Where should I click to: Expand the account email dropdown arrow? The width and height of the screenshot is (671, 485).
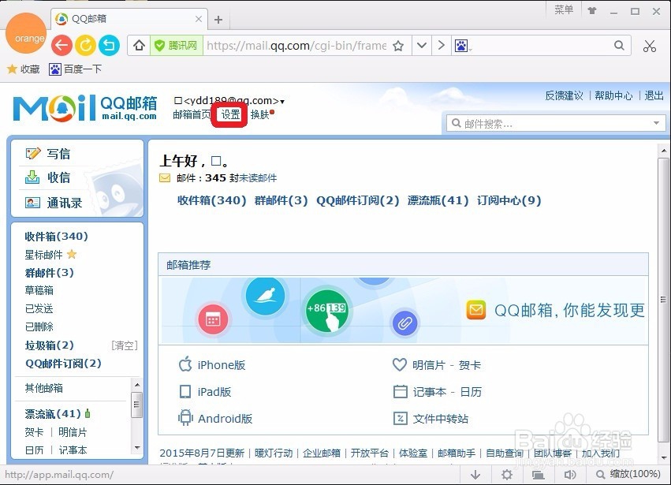pos(282,102)
